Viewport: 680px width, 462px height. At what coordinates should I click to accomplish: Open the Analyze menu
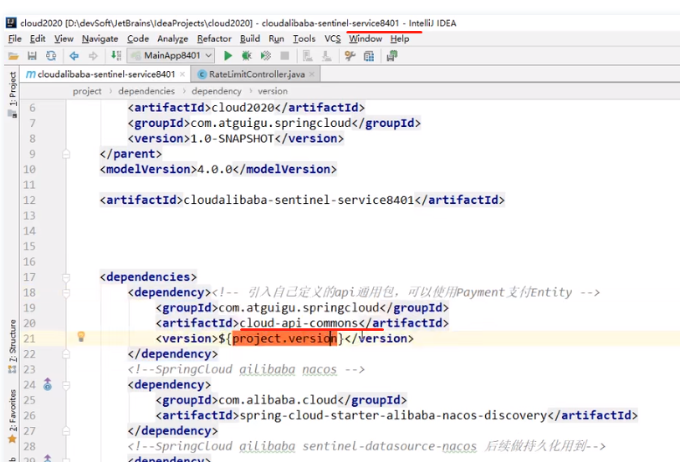point(172,38)
